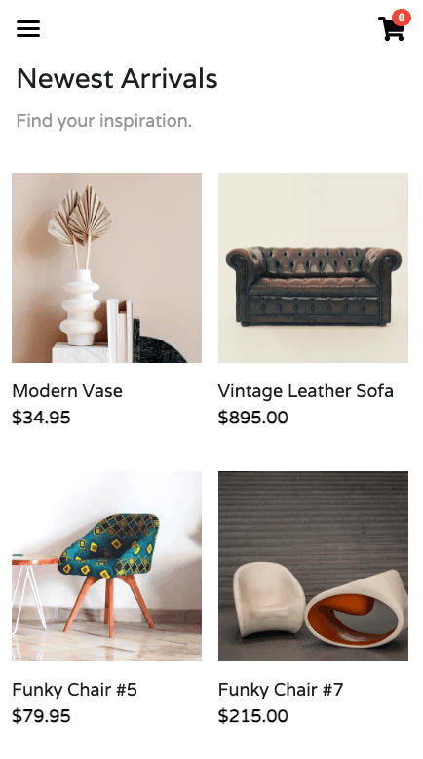View the Vintage Leather Sofa image

[x=313, y=267]
